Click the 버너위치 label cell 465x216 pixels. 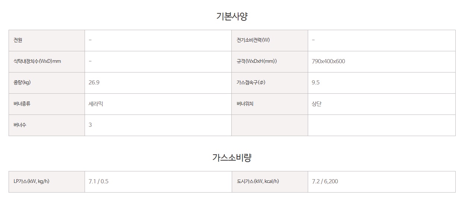click(270, 104)
